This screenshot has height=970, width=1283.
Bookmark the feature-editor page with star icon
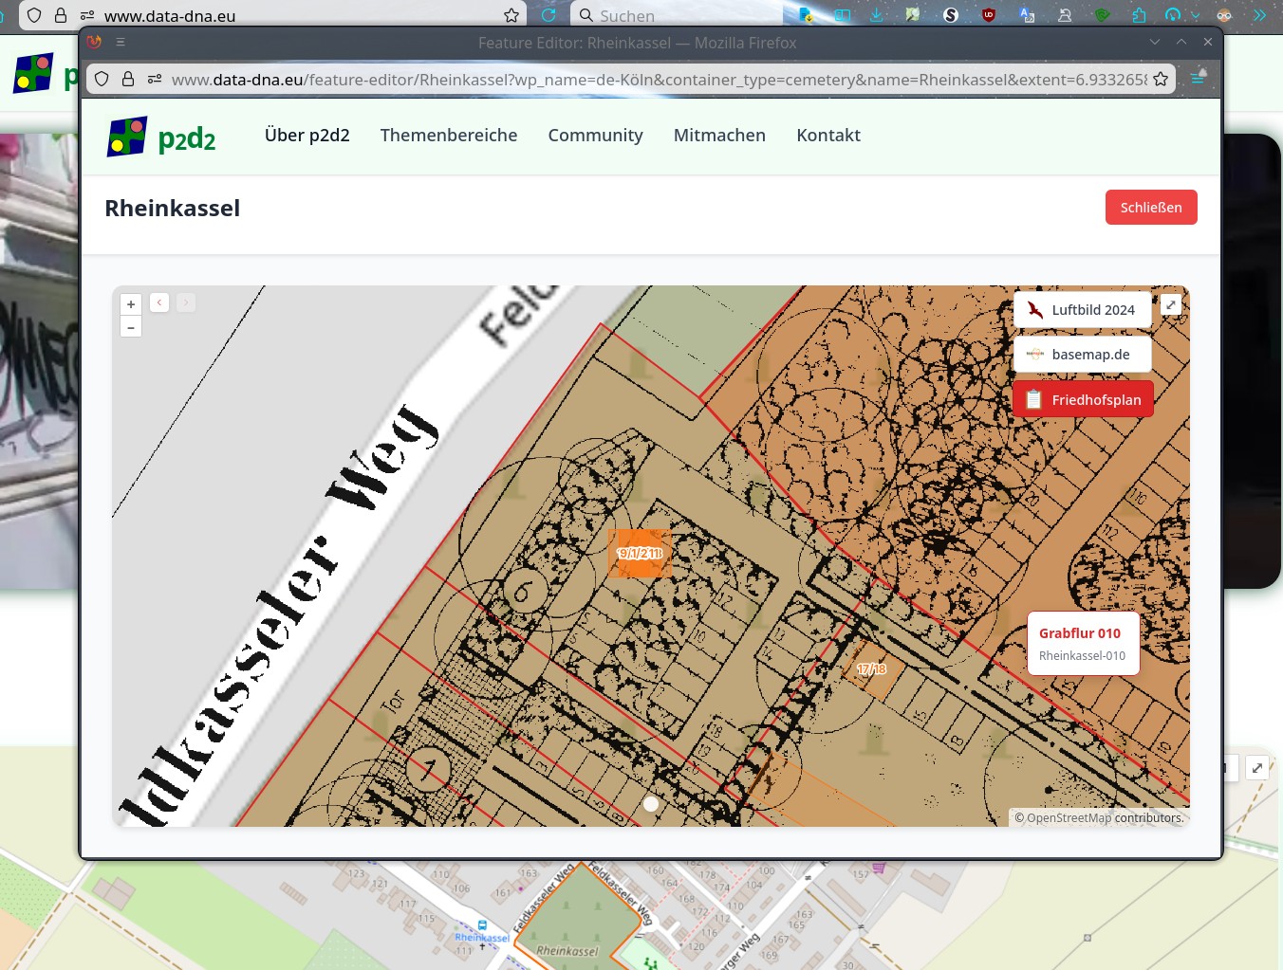(1161, 80)
